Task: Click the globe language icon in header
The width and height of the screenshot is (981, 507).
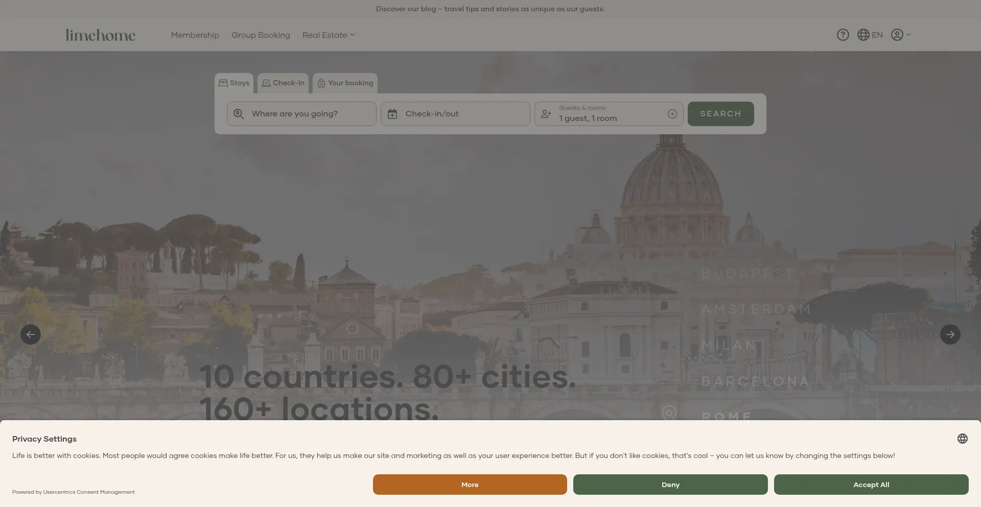Action: coord(863,35)
